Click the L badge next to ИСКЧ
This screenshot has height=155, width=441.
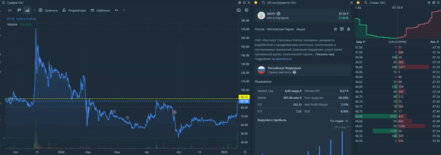(279, 14)
